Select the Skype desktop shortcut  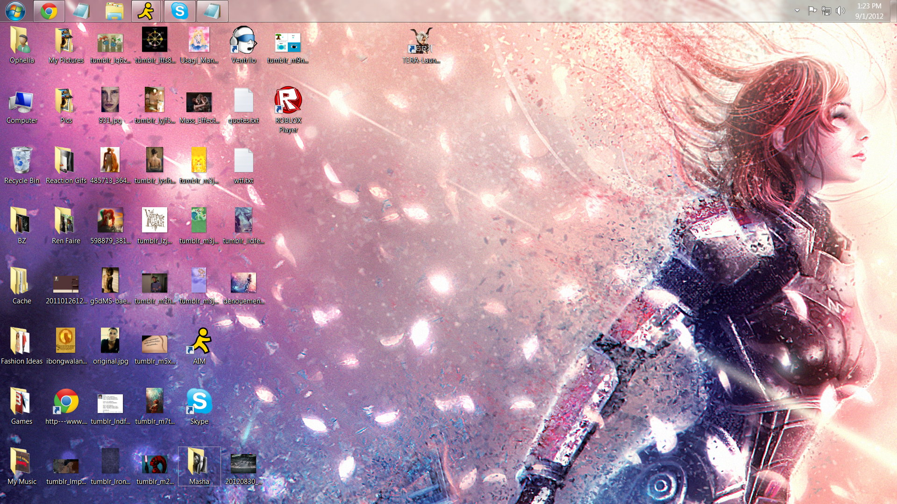coord(199,401)
